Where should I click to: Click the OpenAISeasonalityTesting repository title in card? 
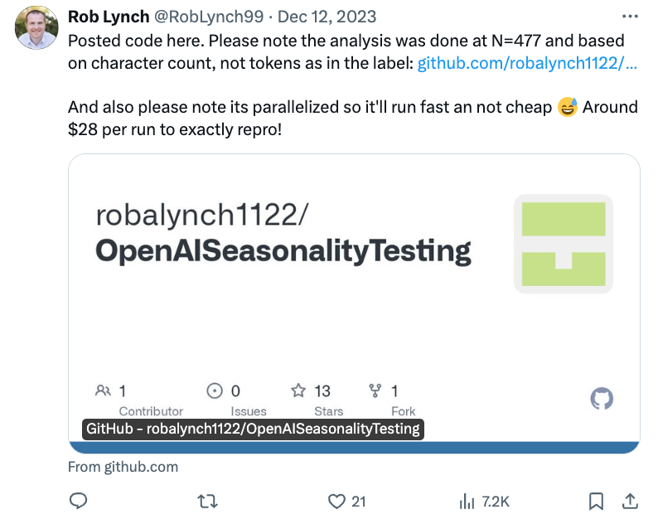(283, 250)
